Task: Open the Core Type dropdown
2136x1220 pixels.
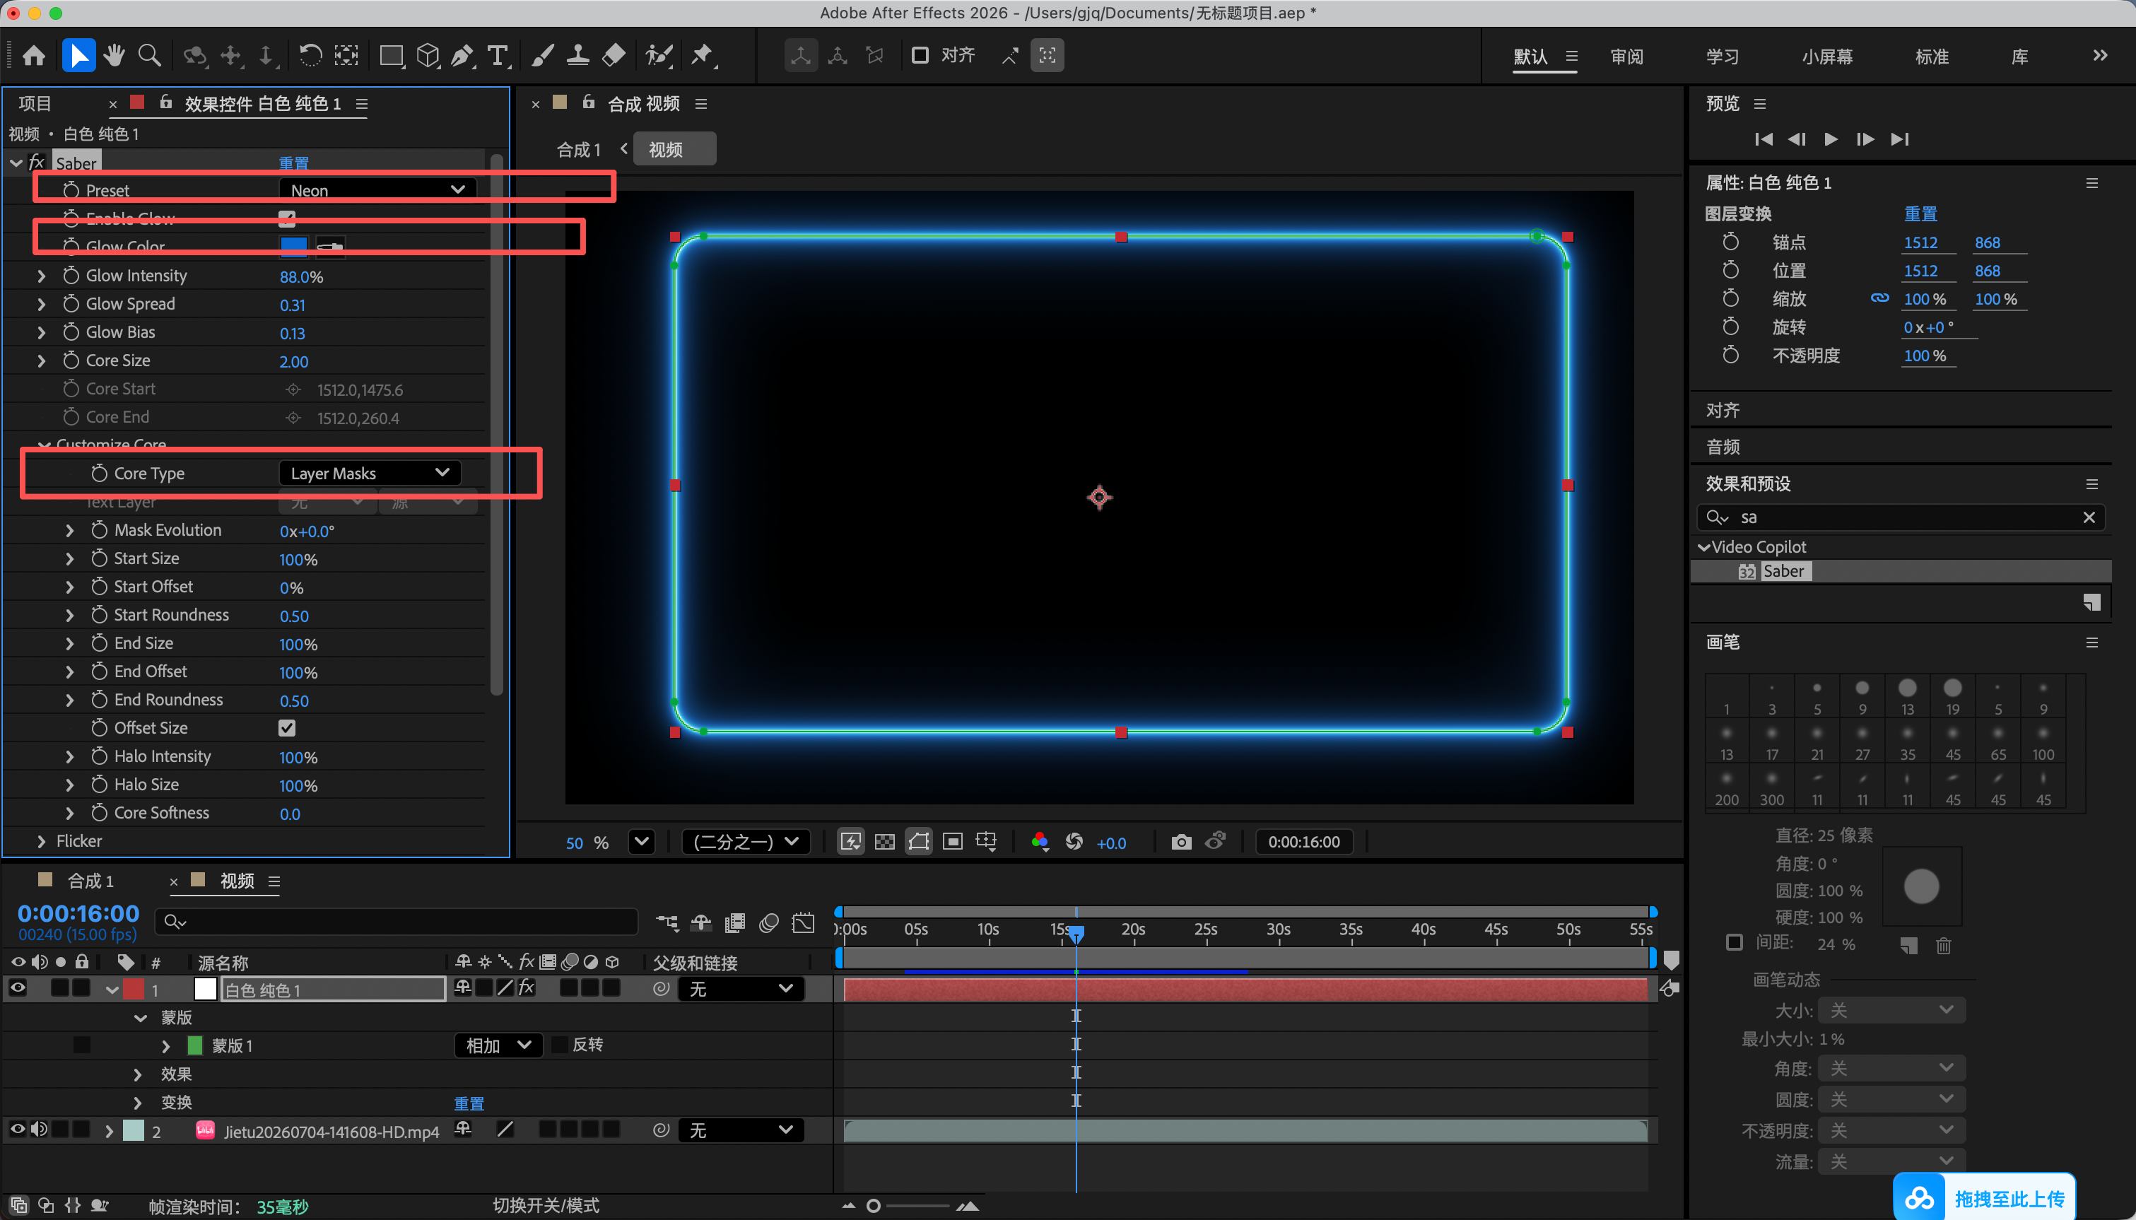Action: [x=370, y=473]
